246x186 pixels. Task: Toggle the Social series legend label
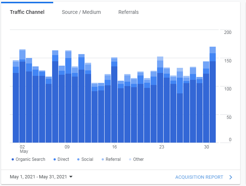tap(87, 159)
